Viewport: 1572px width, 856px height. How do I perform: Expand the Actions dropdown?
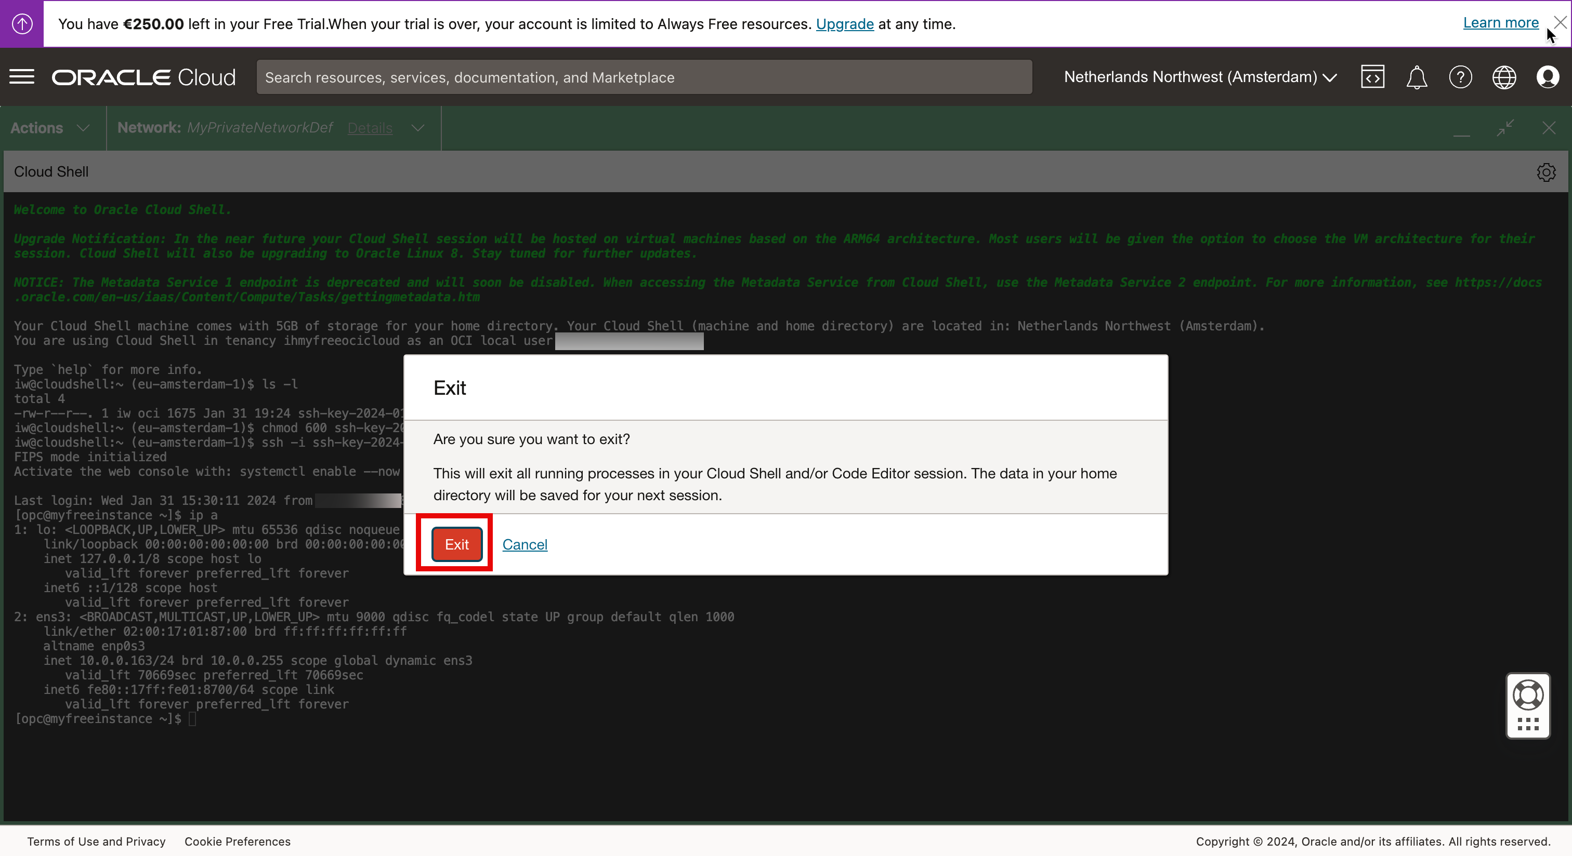pyautogui.click(x=50, y=128)
